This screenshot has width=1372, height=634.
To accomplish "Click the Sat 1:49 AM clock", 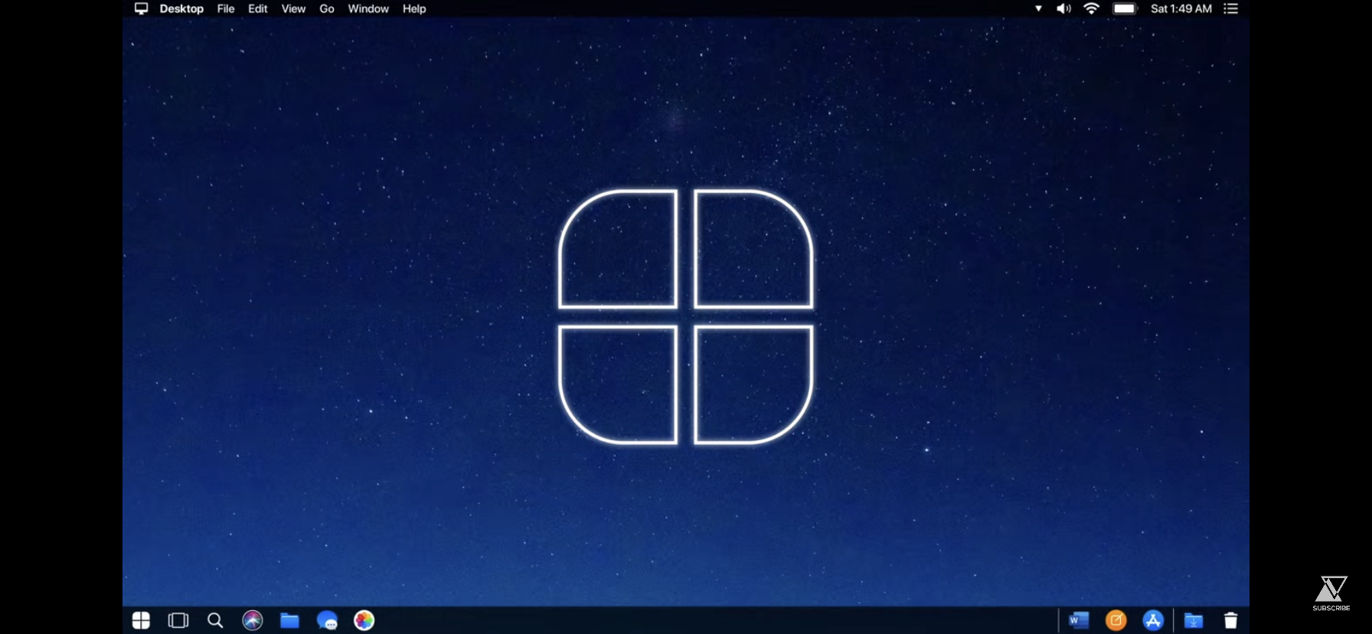I will (x=1181, y=8).
